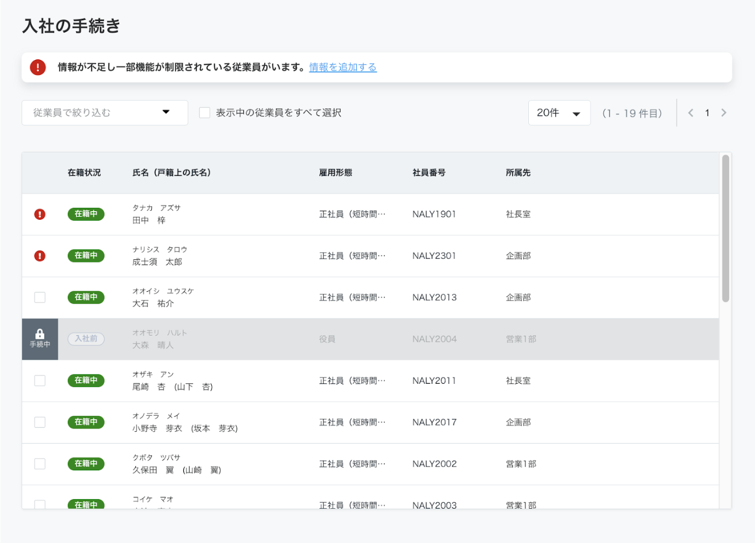Click the name 田中 梓
The width and height of the screenshot is (755, 543).
click(x=149, y=221)
